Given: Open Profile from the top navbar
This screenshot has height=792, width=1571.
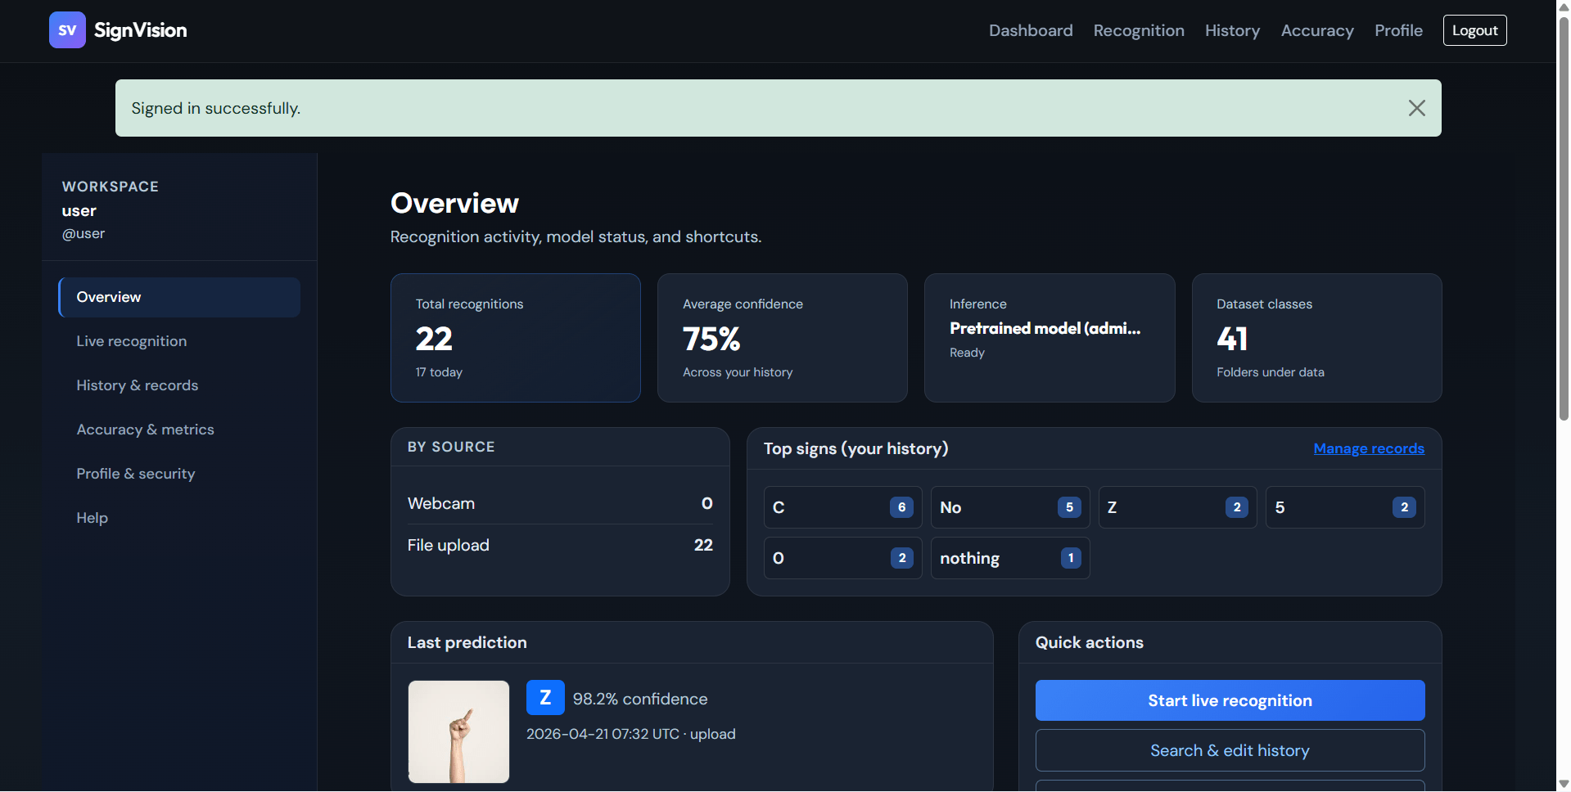Looking at the screenshot, I should [1398, 30].
